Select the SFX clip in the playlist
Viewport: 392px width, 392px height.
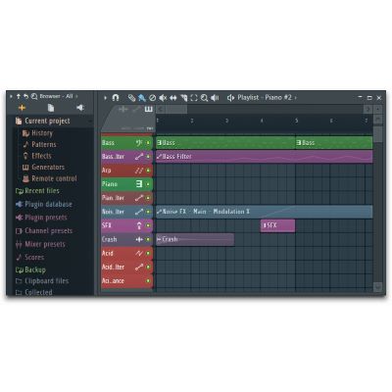[x=277, y=225]
